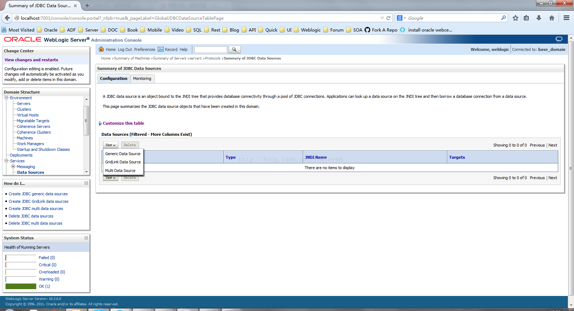574x311 pixels.
Task: Click the Failed (0) status link
Action: pyautogui.click(x=47, y=258)
